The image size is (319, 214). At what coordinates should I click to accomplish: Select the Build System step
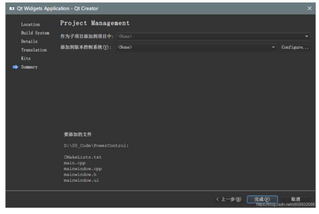35,33
